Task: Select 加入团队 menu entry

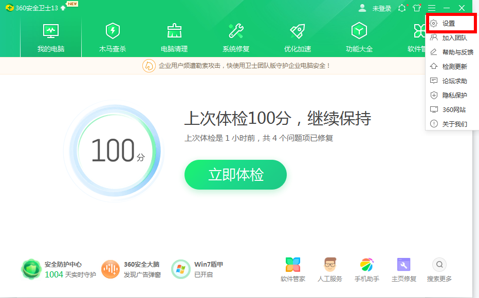Action: point(452,38)
